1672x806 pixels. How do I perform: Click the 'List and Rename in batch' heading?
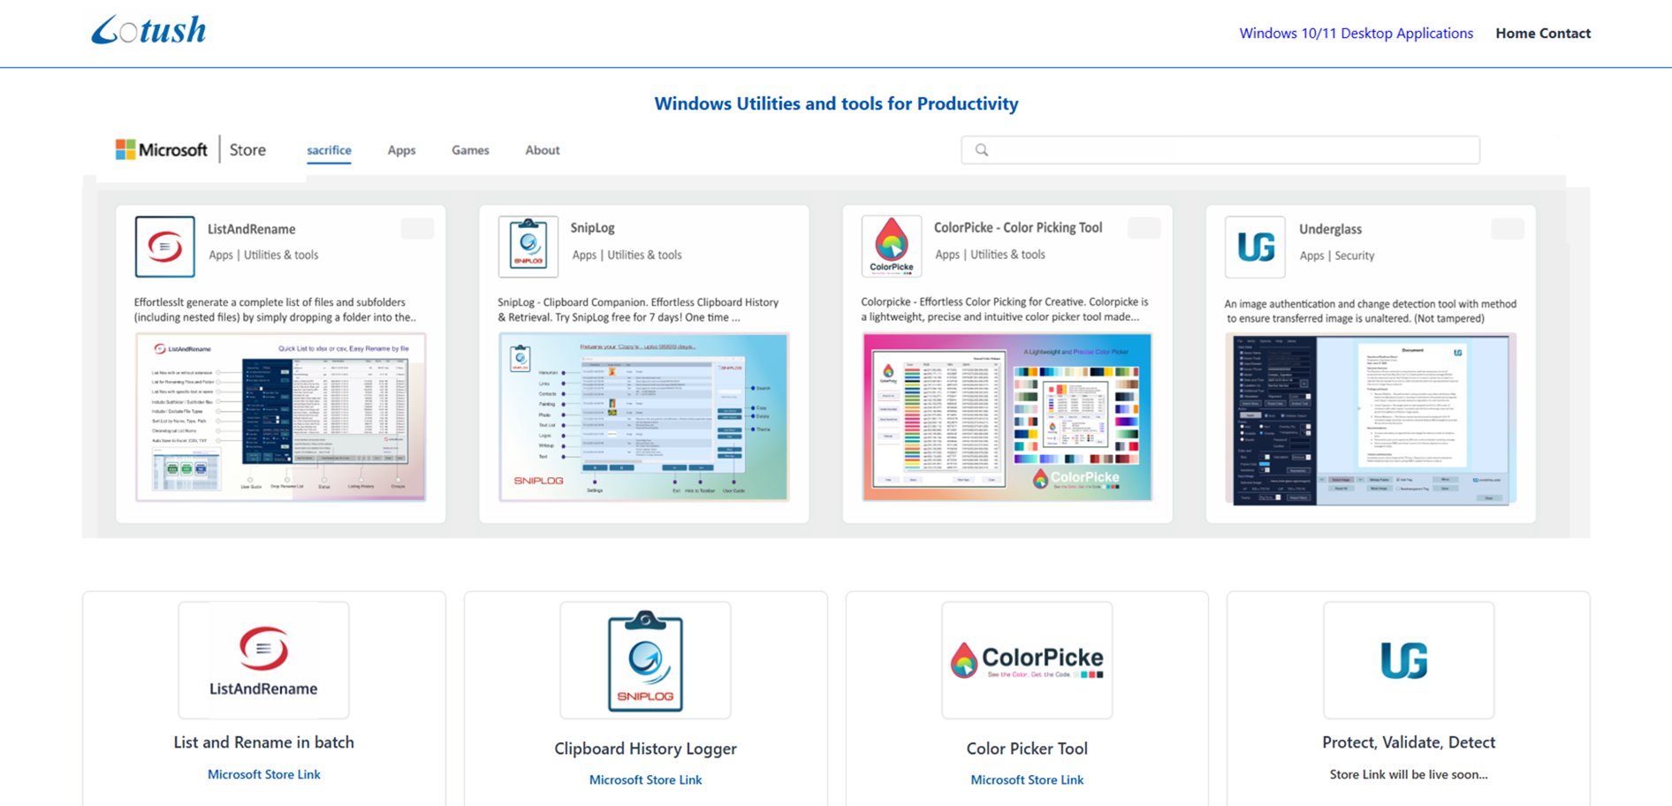(x=263, y=742)
